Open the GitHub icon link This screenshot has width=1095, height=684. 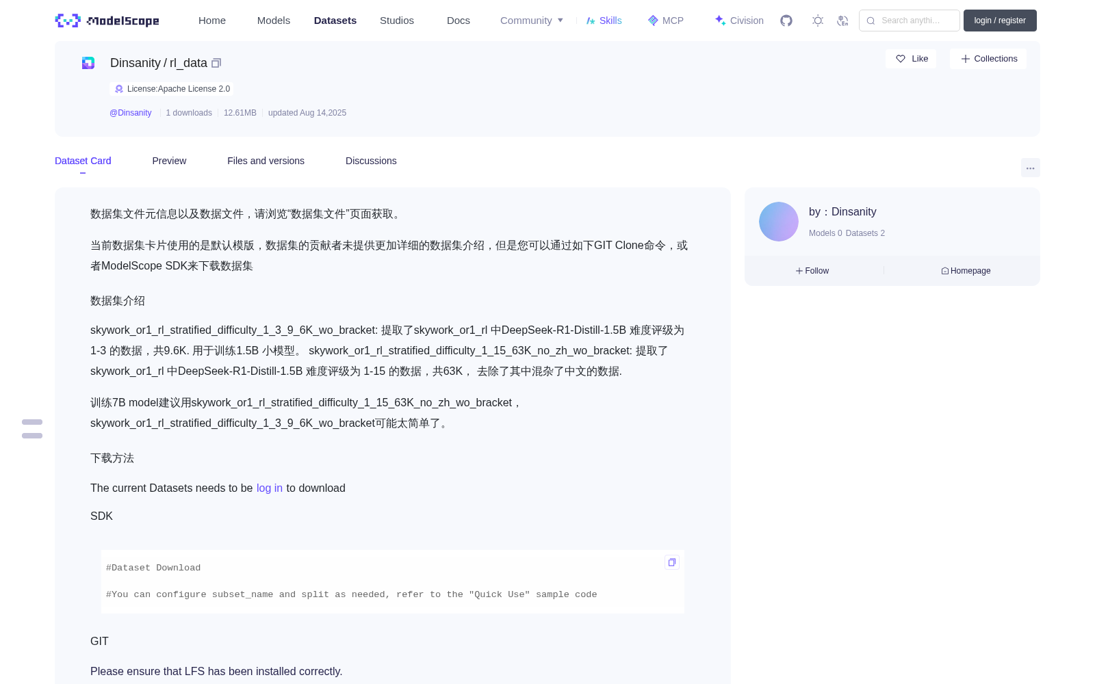786,21
